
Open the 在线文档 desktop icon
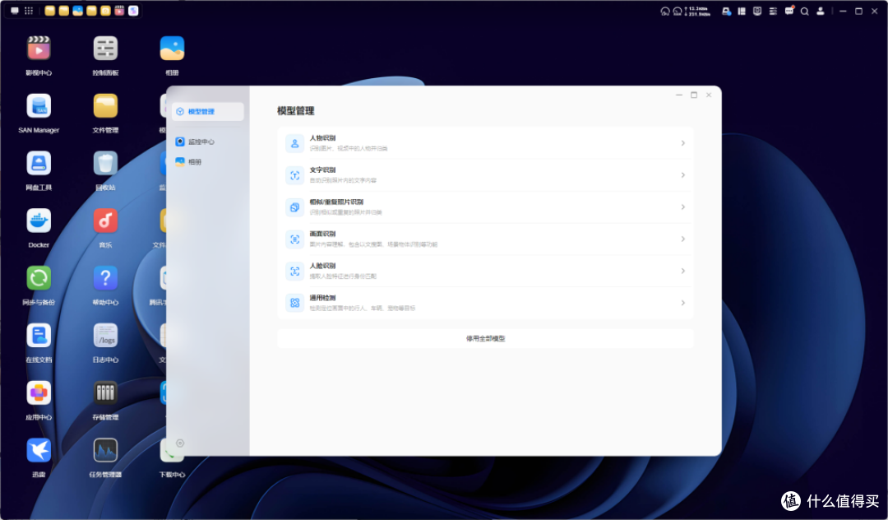[x=39, y=336]
